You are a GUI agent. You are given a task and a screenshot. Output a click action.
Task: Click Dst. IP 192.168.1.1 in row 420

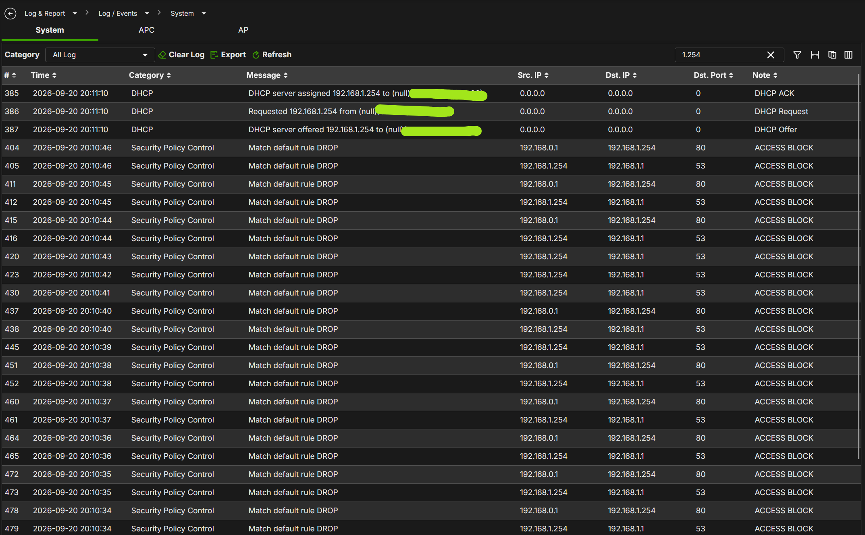click(x=626, y=257)
